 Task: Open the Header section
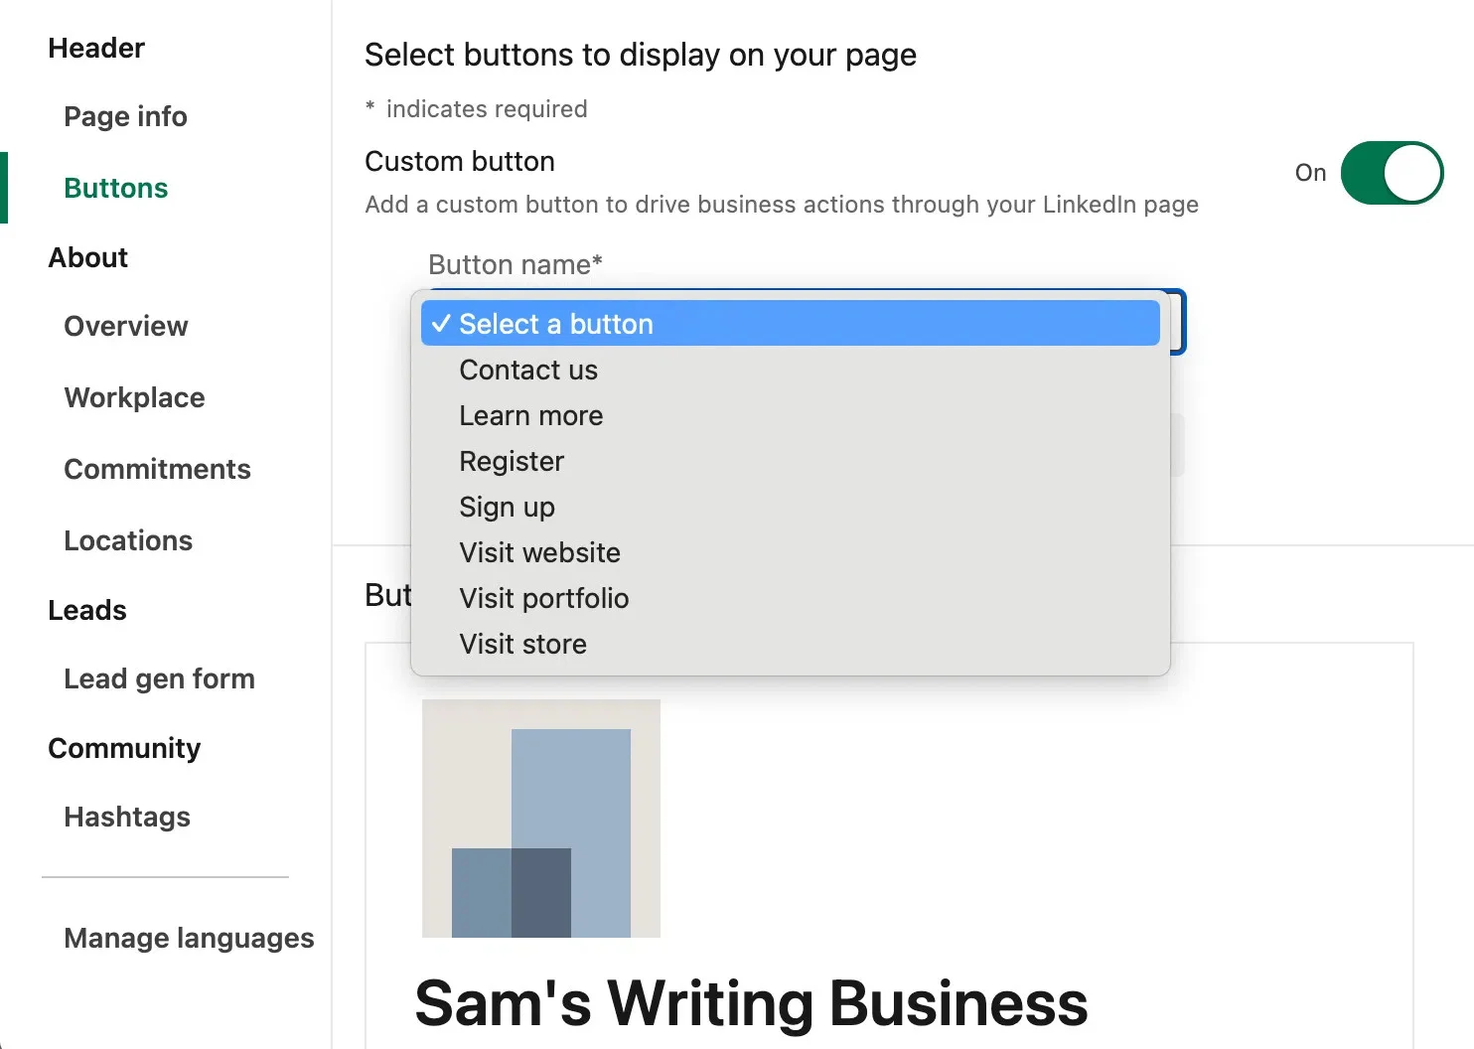[x=95, y=47]
